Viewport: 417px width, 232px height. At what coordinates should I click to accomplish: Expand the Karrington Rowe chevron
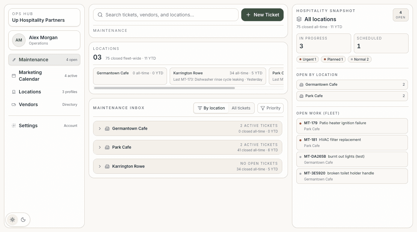point(100,166)
